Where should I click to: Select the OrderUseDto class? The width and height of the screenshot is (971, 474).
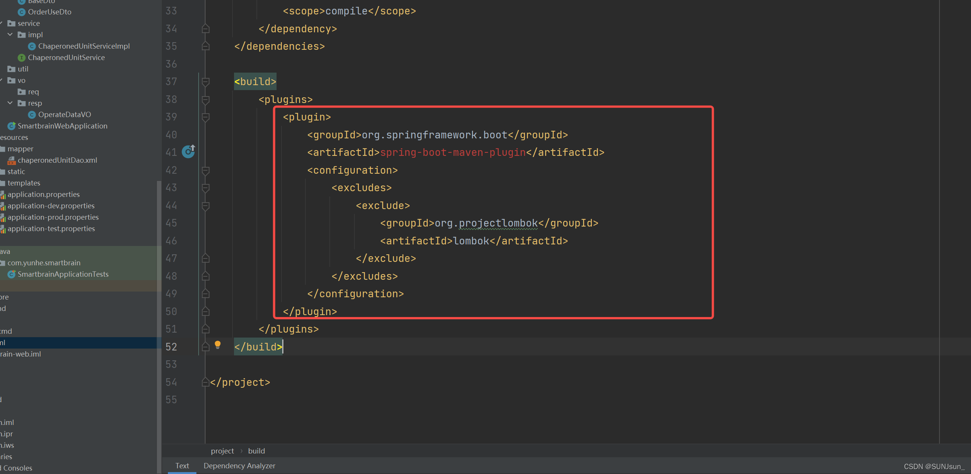pos(50,12)
